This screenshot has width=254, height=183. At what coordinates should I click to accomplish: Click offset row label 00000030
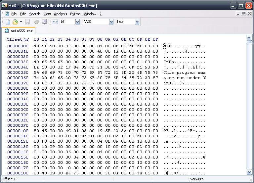click(x=18, y=62)
